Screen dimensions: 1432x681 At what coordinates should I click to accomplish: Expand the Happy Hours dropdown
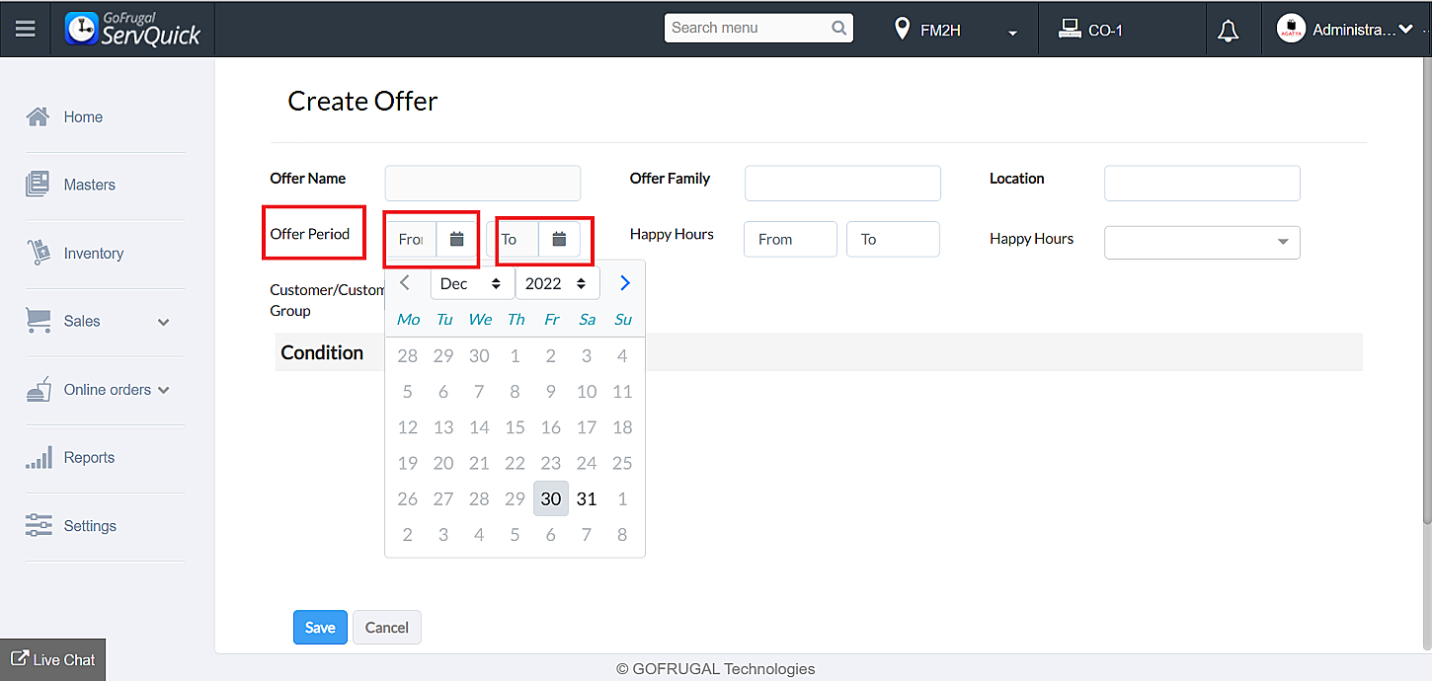[x=1202, y=242]
